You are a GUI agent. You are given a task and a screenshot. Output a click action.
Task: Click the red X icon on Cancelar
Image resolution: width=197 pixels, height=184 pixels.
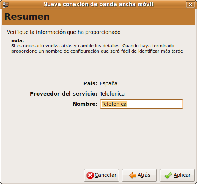coord(90,175)
